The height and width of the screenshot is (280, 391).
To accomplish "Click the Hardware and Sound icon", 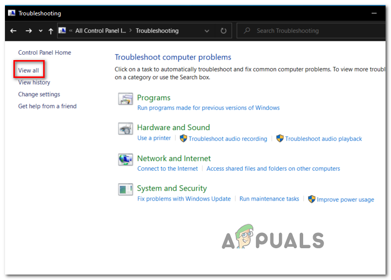I will click(126, 129).
